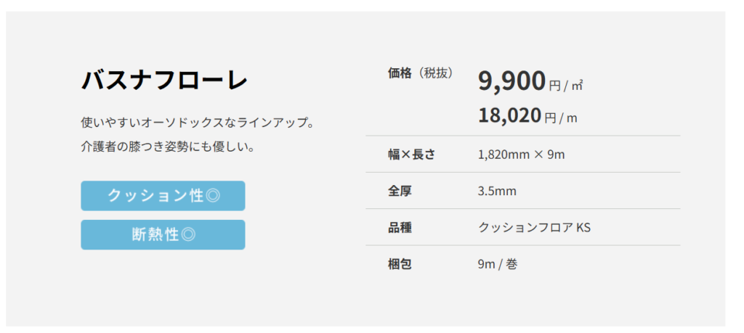Click the 9m / 巻 packaging value

497,264
